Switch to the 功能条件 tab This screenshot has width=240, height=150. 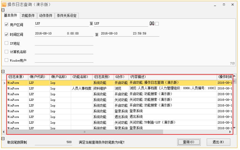coord(29,15)
